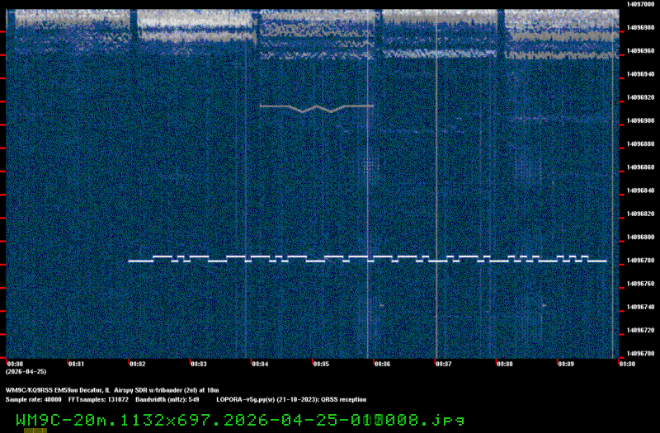Click the 00:00 time axis label
This screenshot has width=660, height=433.
pos(15,364)
